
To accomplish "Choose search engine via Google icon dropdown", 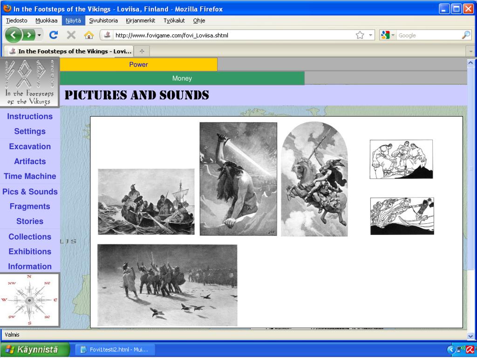I will (x=388, y=35).
